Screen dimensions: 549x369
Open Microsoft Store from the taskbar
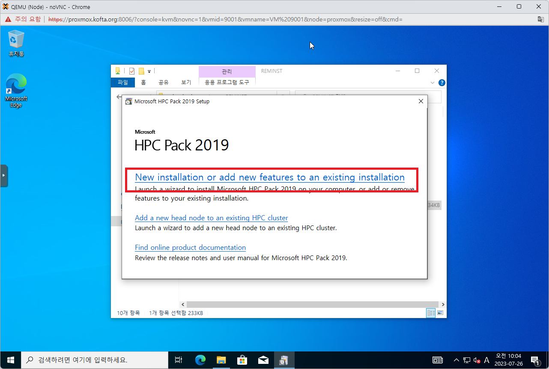click(242, 360)
